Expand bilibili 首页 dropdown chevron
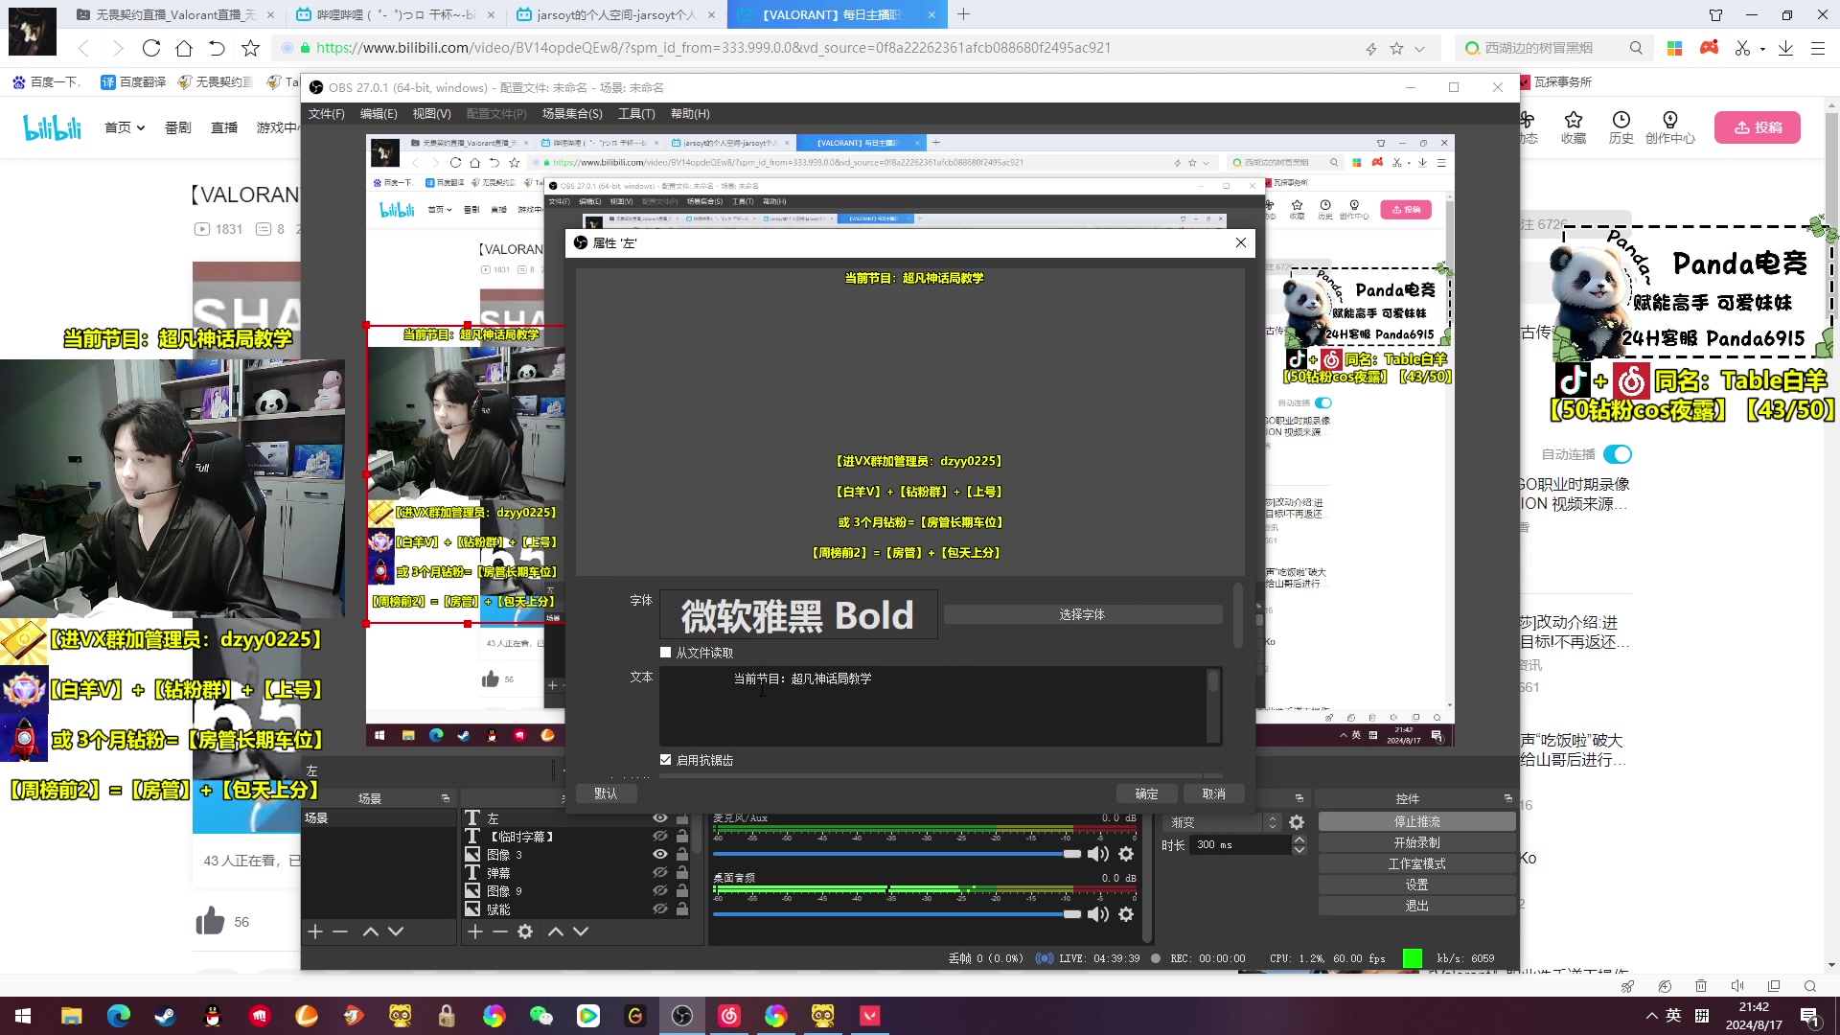This screenshot has width=1840, height=1035. (141, 127)
